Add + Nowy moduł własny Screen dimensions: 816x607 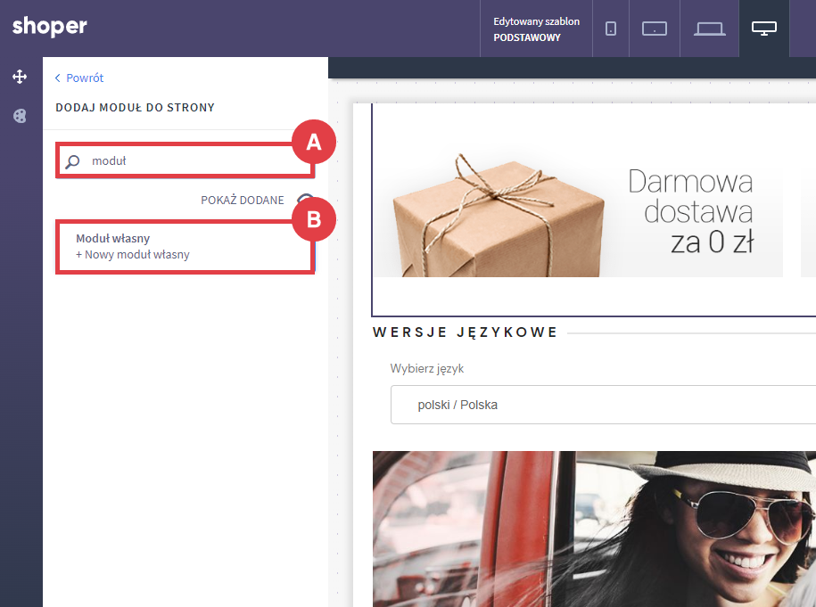click(133, 255)
